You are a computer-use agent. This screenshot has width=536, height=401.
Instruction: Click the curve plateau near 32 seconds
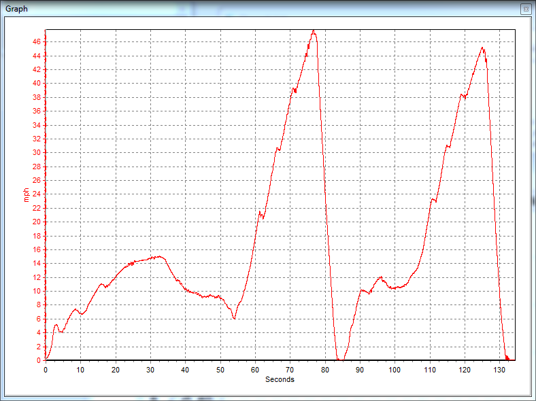point(158,257)
